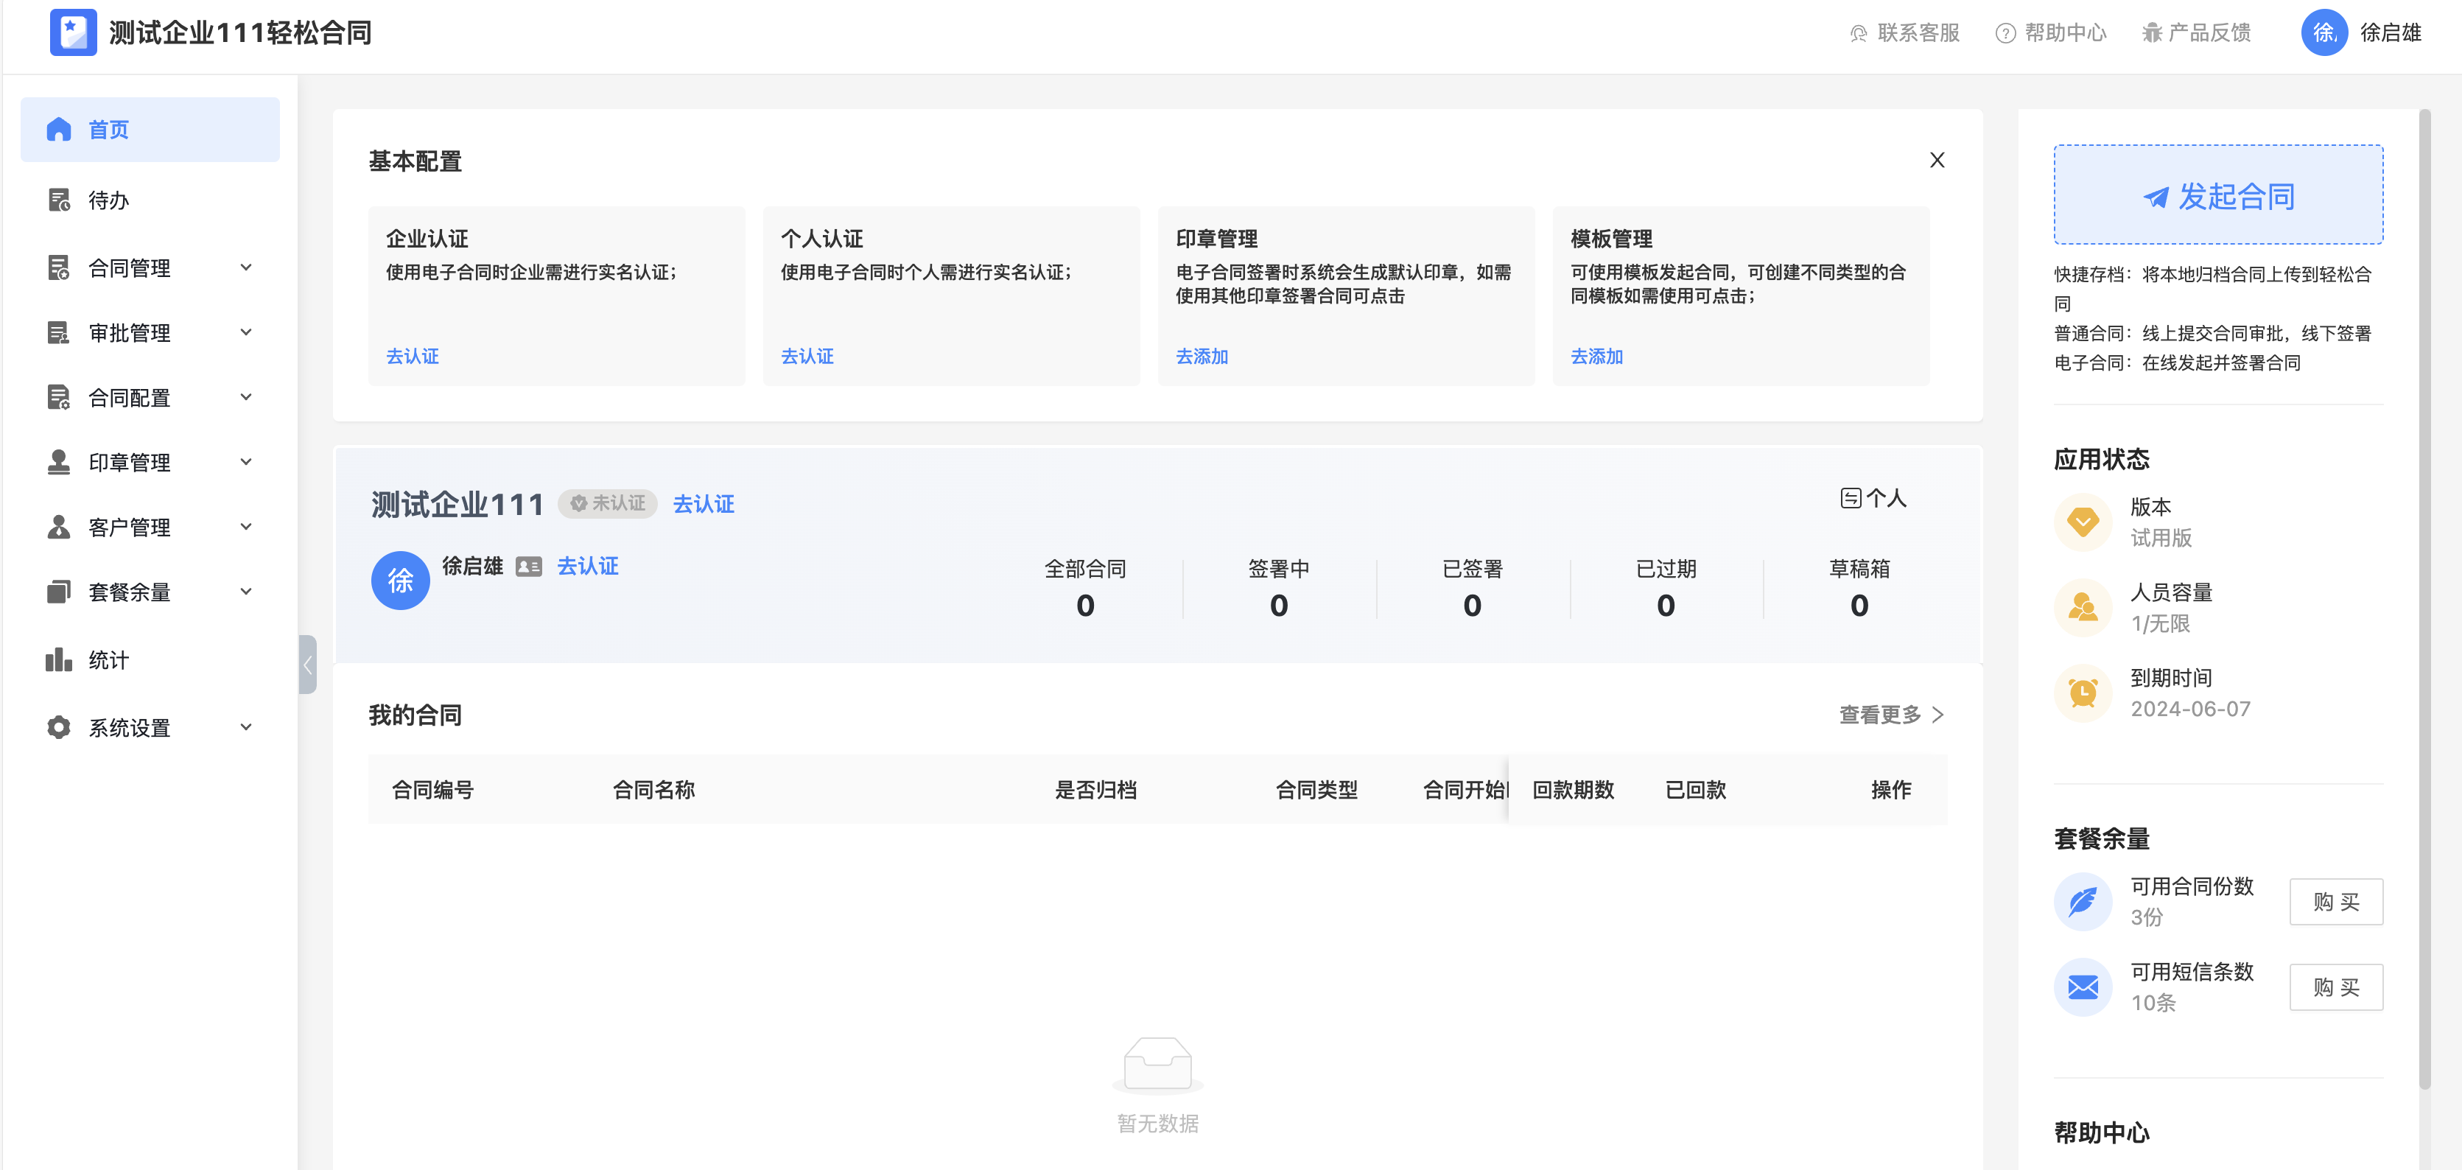Click the 系统设置 gear icon
This screenshot has height=1170, width=2462.
point(59,727)
